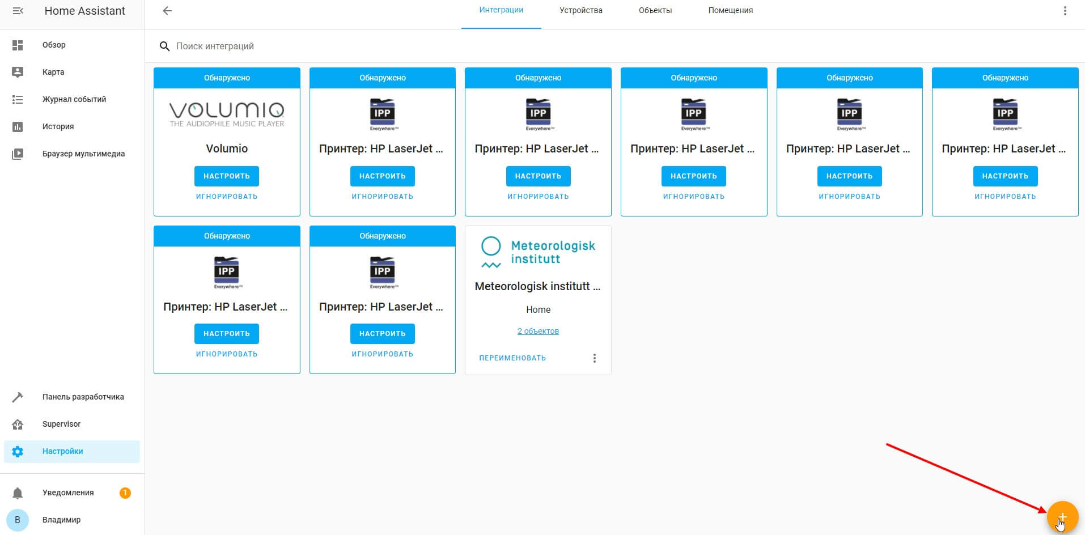The image size is (1085, 535).
Task: Open the Meteorologisk institutt card options menu
Action: pyautogui.click(x=595, y=358)
